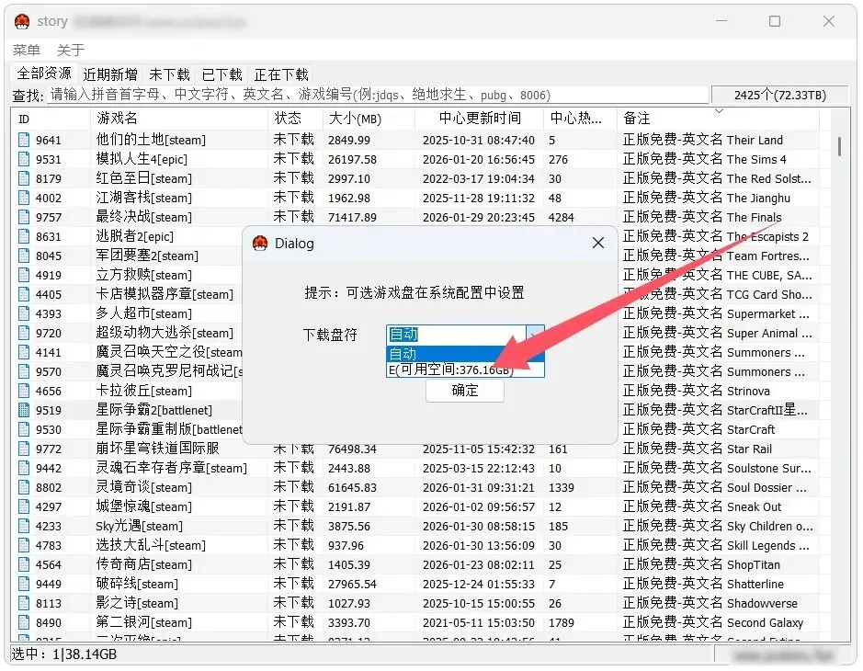The height and width of the screenshot is (671, 863).
Task: Click the file icon of row 8631
Action: (x=24, y=236)
